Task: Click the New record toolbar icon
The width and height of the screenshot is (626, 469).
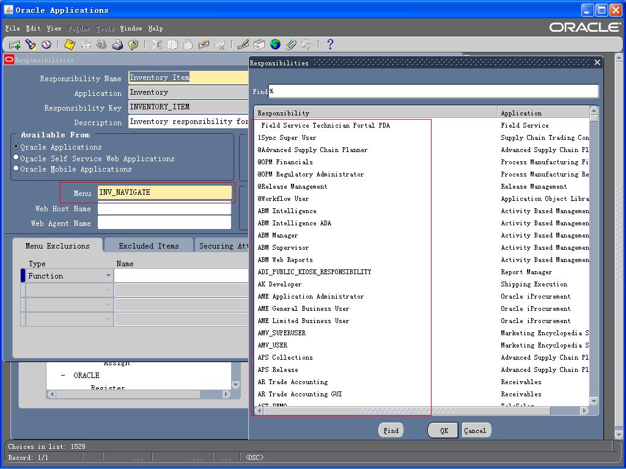Action: click(15, 44)
